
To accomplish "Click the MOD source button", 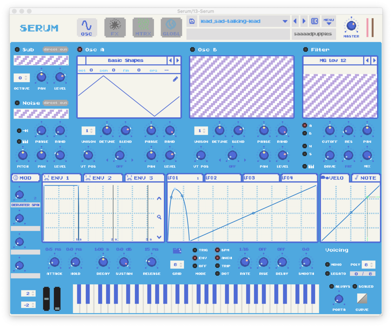I will (x=25, y=178).
